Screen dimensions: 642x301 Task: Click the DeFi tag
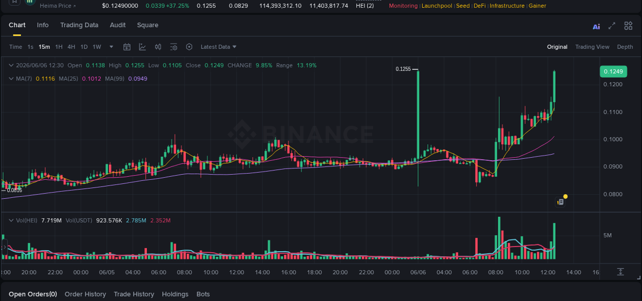pos(479,6)
